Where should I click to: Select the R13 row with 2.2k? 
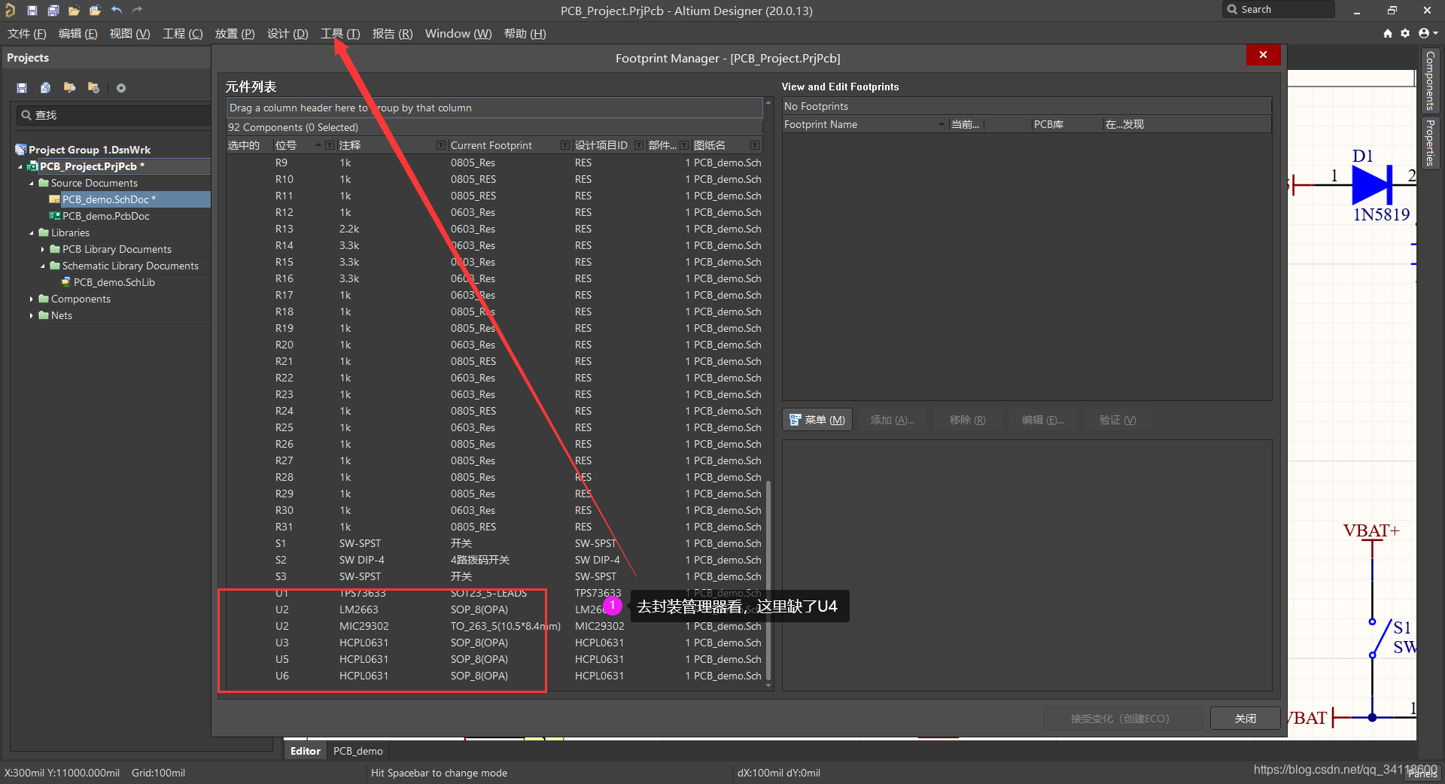tap(495, 229)
